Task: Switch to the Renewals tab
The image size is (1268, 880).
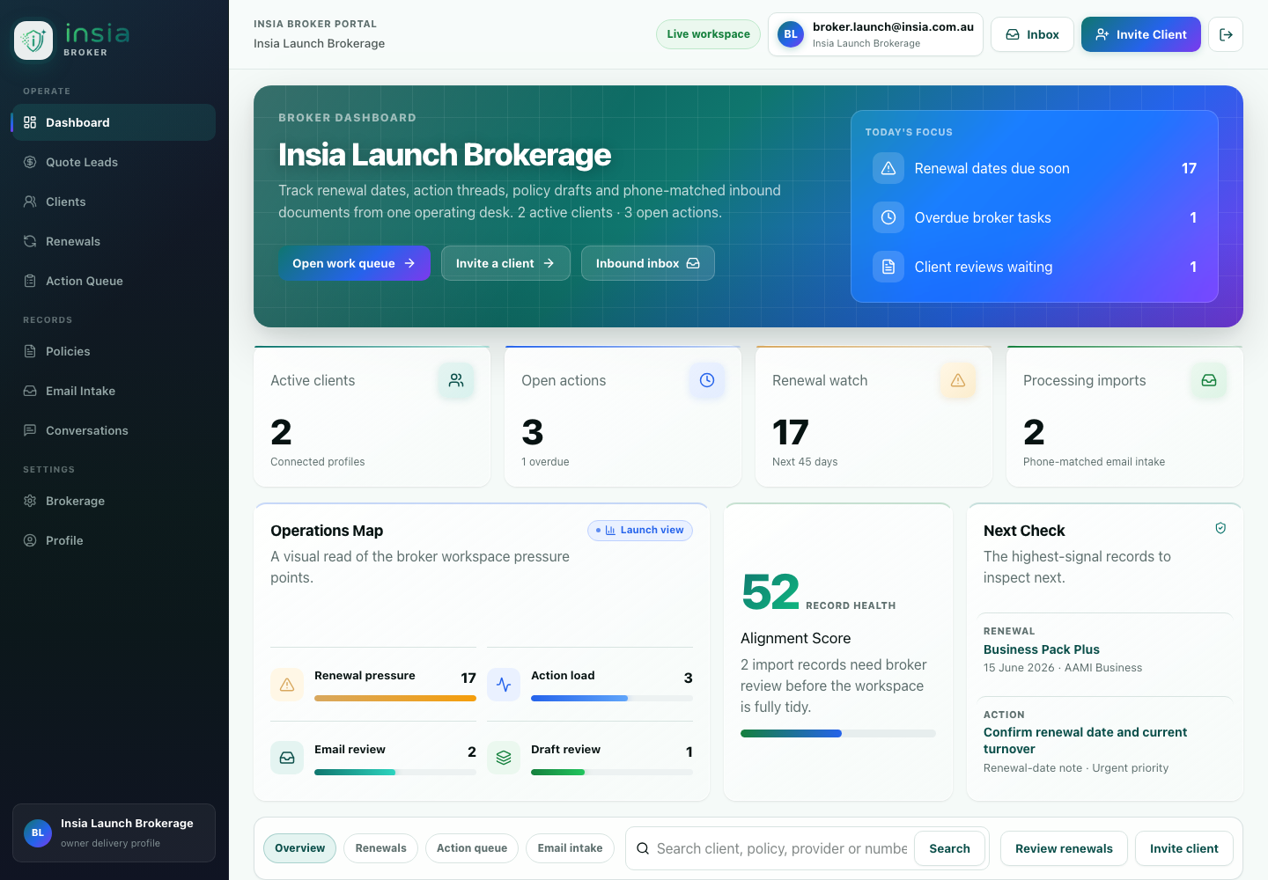Action: point(380,848)
